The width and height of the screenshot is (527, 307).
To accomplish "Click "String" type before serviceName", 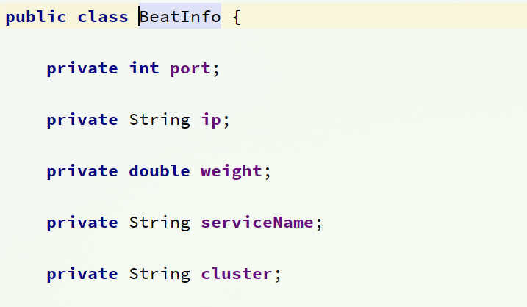I will (159, 223).
